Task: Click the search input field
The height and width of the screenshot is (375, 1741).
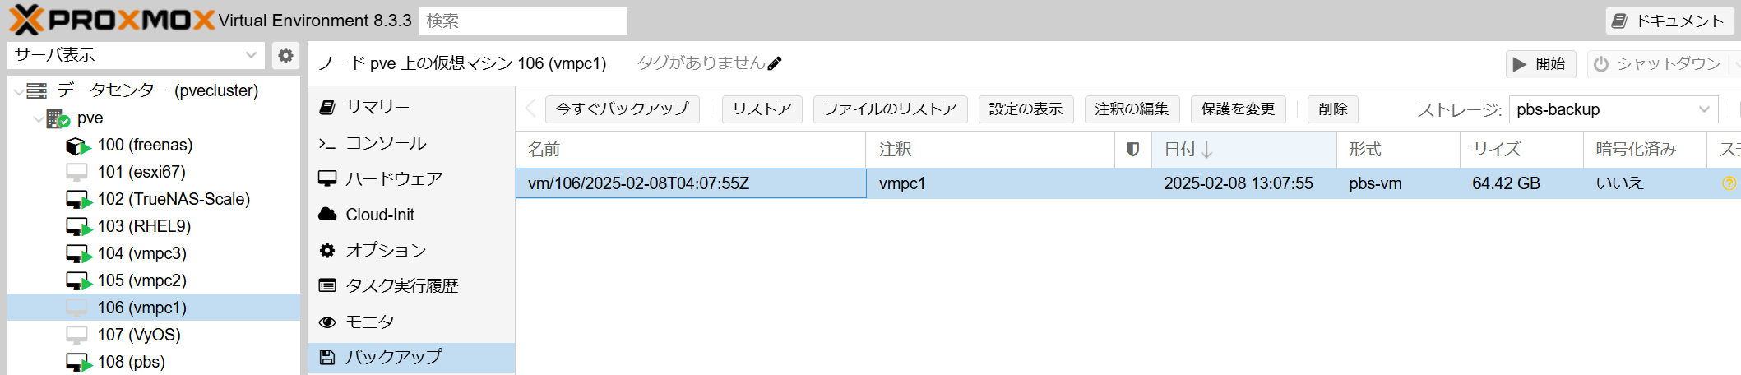Action: coord(523,21)
